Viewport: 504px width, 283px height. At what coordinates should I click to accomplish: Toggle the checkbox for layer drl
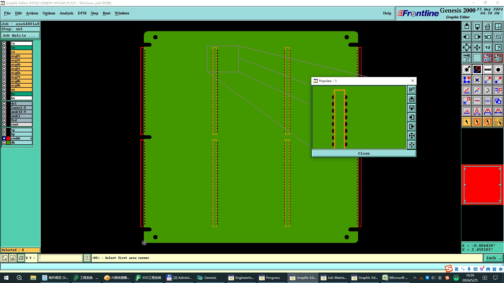4,104
